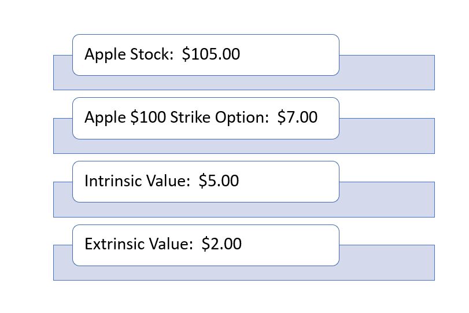Click the $5.00 intrinsic value amount
This screenshot has width=469, height=313.
point(219,181)
